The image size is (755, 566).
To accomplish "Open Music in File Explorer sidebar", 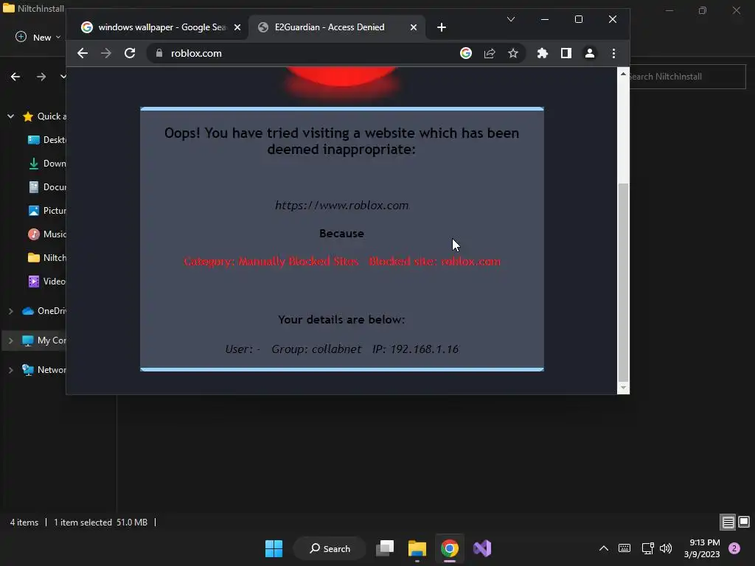I will click(x=47, y=234).
